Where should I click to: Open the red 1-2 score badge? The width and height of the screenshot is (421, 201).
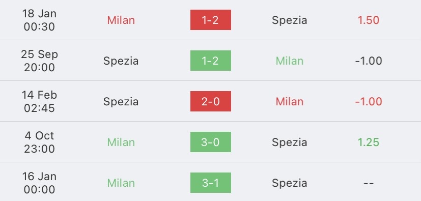coord(211,20)
